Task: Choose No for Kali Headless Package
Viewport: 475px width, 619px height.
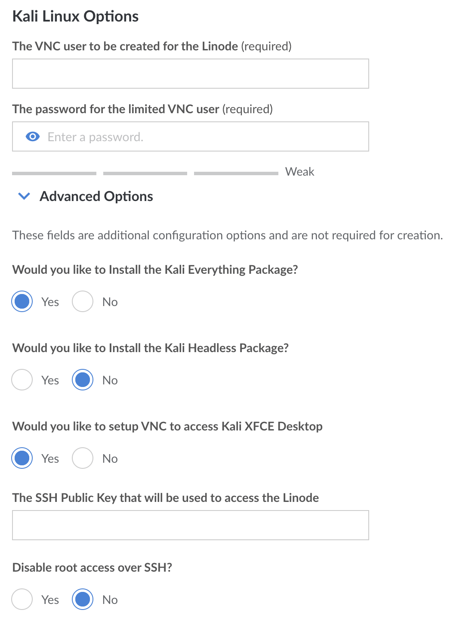Action: click(83, 380)
